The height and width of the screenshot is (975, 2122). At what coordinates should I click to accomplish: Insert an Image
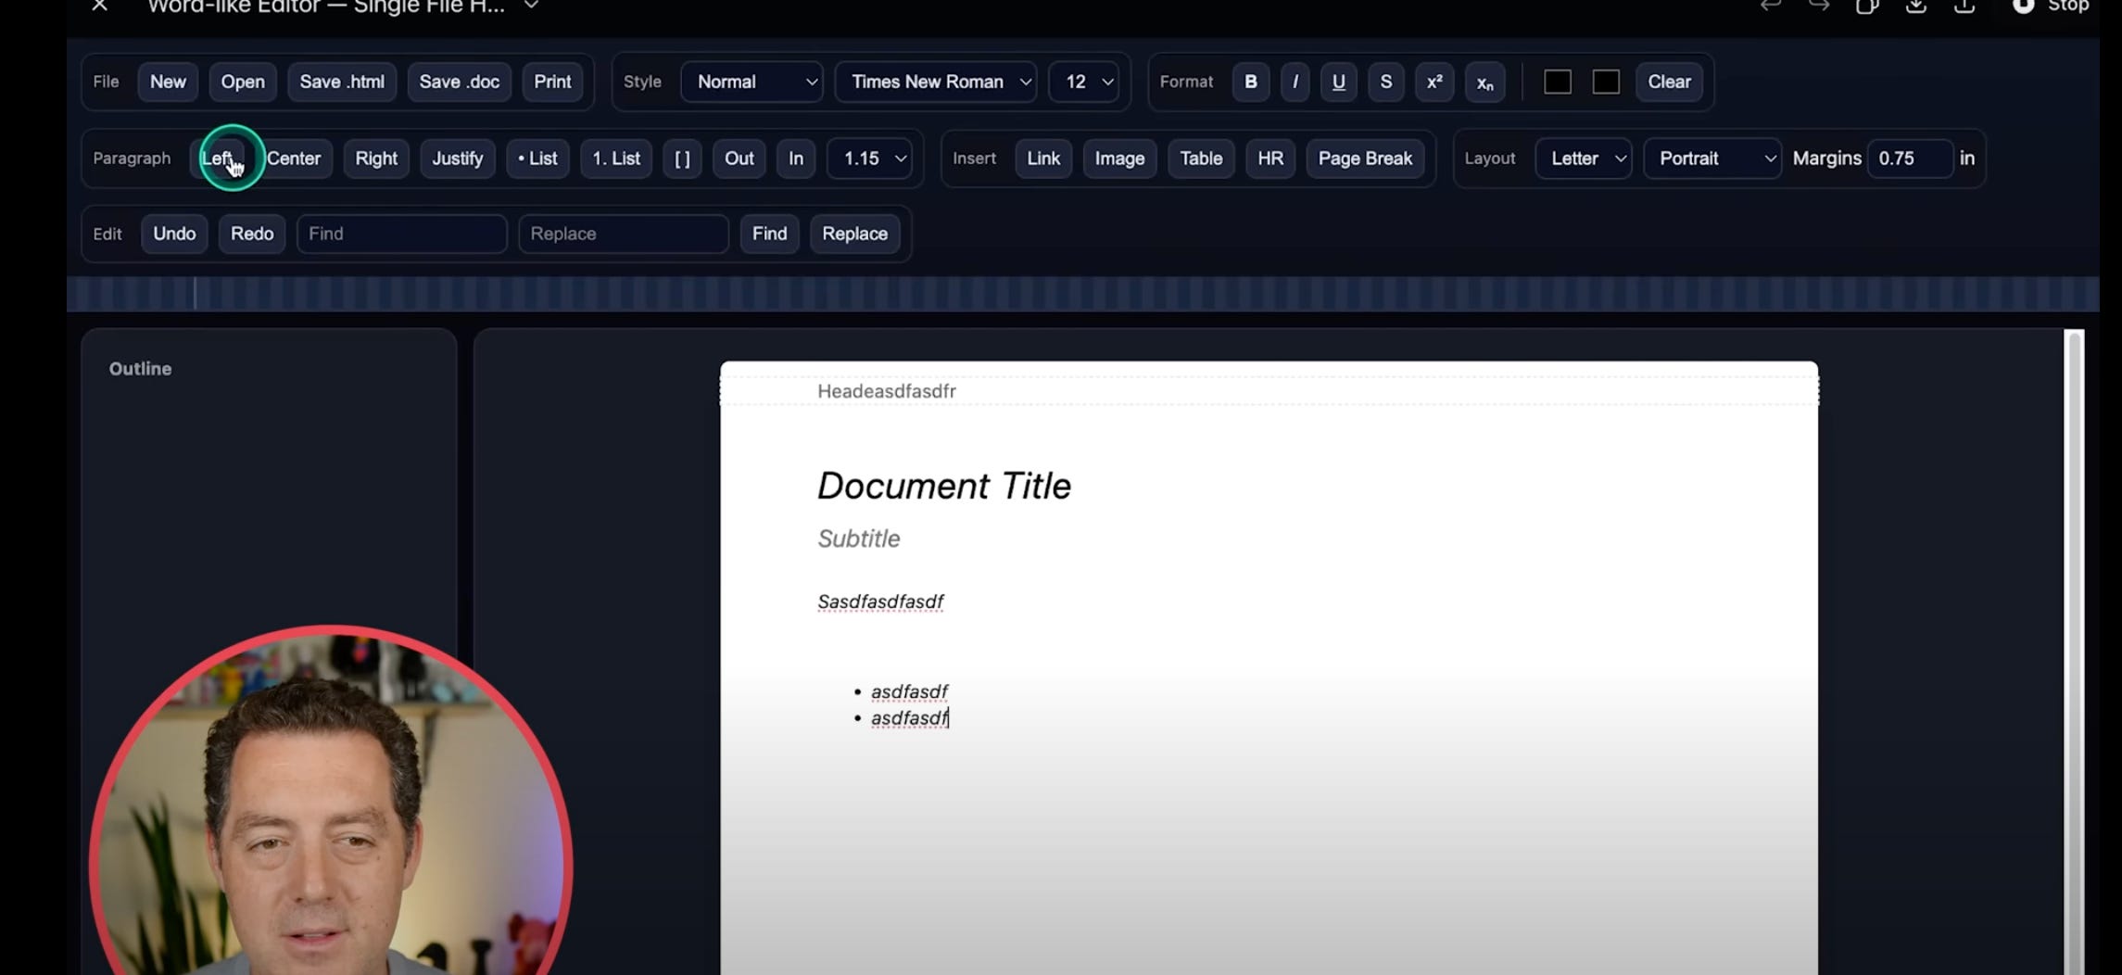click(x=1119, y=158)
